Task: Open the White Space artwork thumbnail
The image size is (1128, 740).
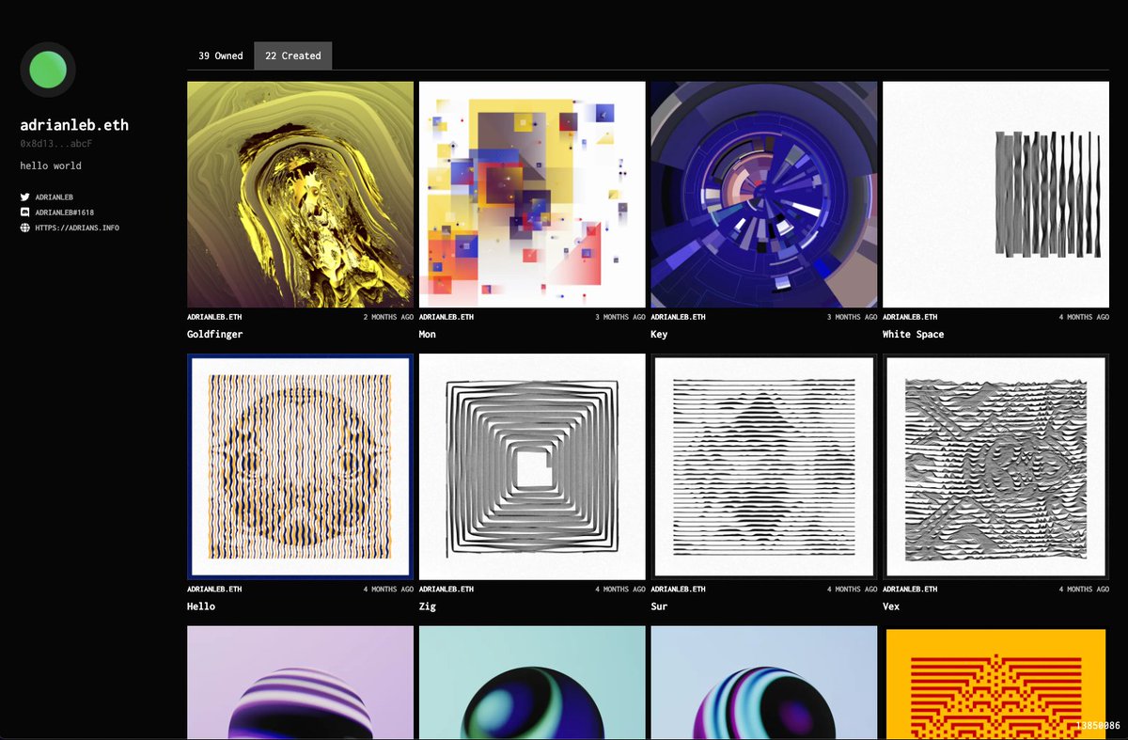Action: coord(995,195)
